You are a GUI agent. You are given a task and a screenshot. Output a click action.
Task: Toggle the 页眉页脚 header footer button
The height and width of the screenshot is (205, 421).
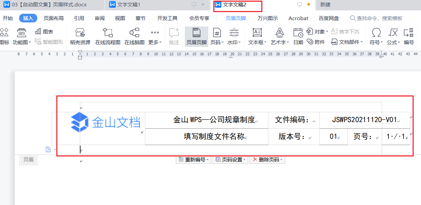click(197, 36)
